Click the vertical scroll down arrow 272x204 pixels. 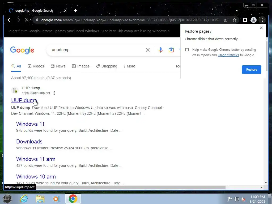[x=266, y=183]
